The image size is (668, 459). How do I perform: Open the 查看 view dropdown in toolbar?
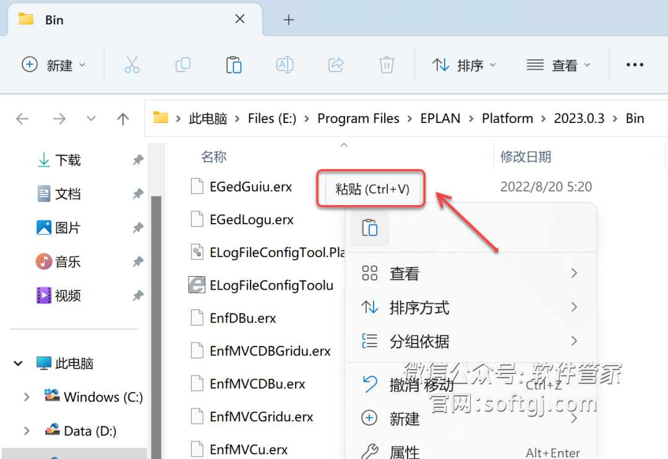click(559, 65)
